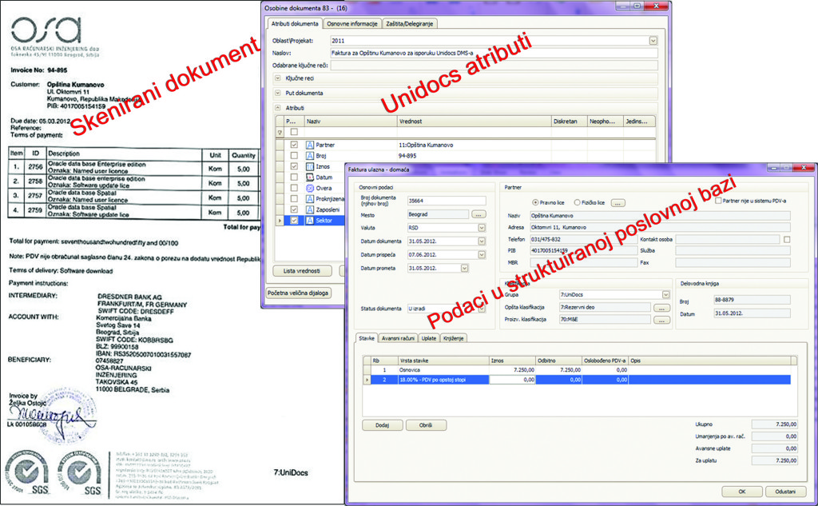Switch to Osnovne informacije tab
818x506 pixels.
tap(352, 23)
